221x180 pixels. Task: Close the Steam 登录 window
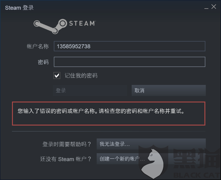(214, 7)
